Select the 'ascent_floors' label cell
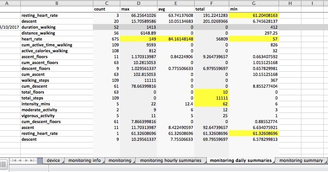Image resolution: width=328 pixels, height=172 pixels. tap(57, 56)
